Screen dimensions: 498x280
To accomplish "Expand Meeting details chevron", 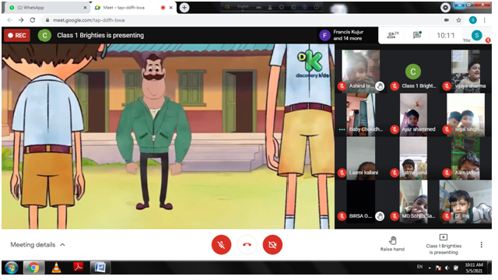I will click(62, 245).
